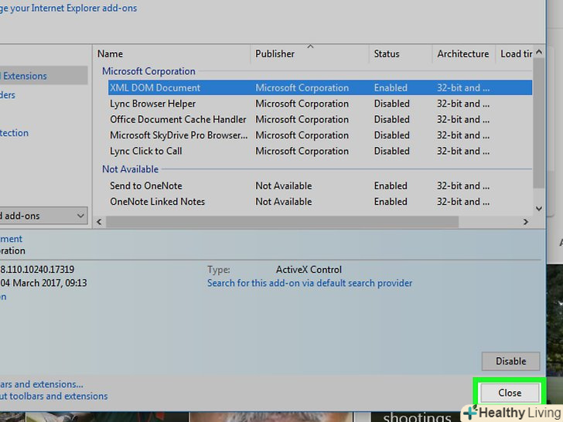The width and height of the screenshot is (563, 422).
Task: Collapse the Not Available group header
Action: pyautogui.click(x=130, y=169)
